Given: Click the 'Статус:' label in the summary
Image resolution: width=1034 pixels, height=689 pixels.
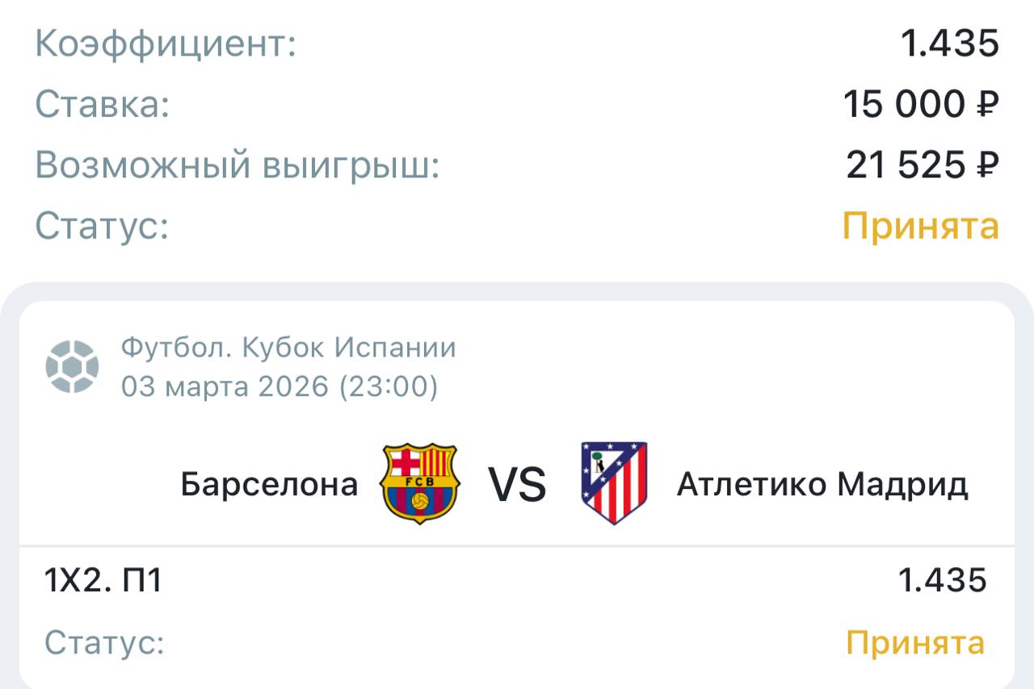Looking at the screenshot, I should 102,226.
